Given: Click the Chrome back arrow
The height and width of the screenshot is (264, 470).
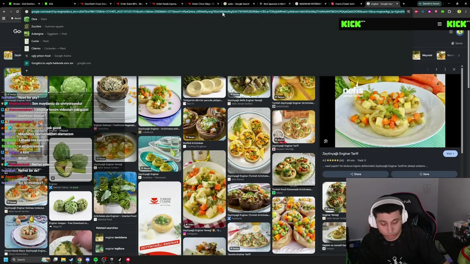Looking at the screenshot, I should (x=4, y=11).
